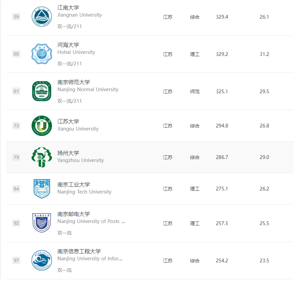Select the Yangzhou University tree logo
This screenshot has width=297, height=281.
[42, 157]
